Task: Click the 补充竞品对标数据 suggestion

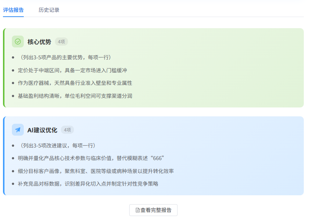Action: [88, 184]
